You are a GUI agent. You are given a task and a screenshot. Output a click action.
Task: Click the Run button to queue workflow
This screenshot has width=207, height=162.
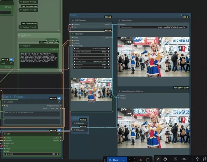click(113, 160)
